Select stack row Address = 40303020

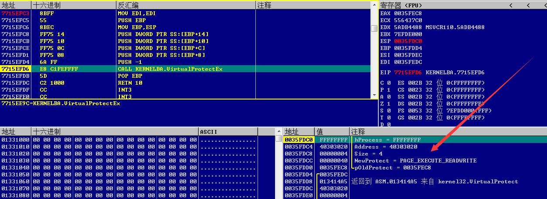(415, 147)
